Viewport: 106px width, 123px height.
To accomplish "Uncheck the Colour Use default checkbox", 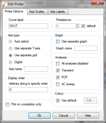I will (58, 100).
